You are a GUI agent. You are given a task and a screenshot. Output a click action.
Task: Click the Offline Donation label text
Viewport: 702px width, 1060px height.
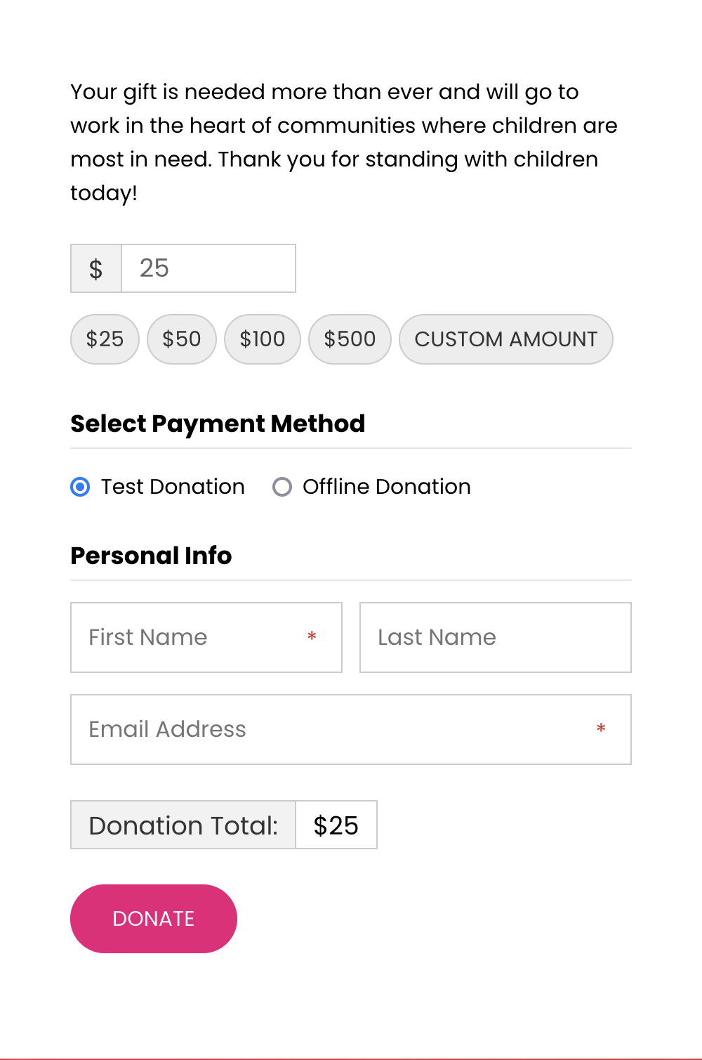[387, 487]
